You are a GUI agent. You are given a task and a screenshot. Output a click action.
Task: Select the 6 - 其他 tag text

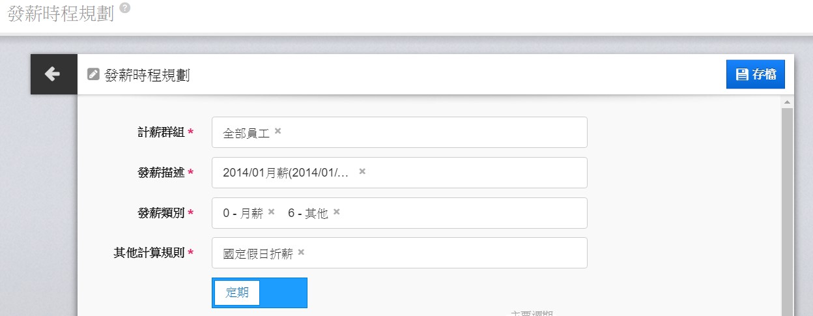tap(308, 213)
